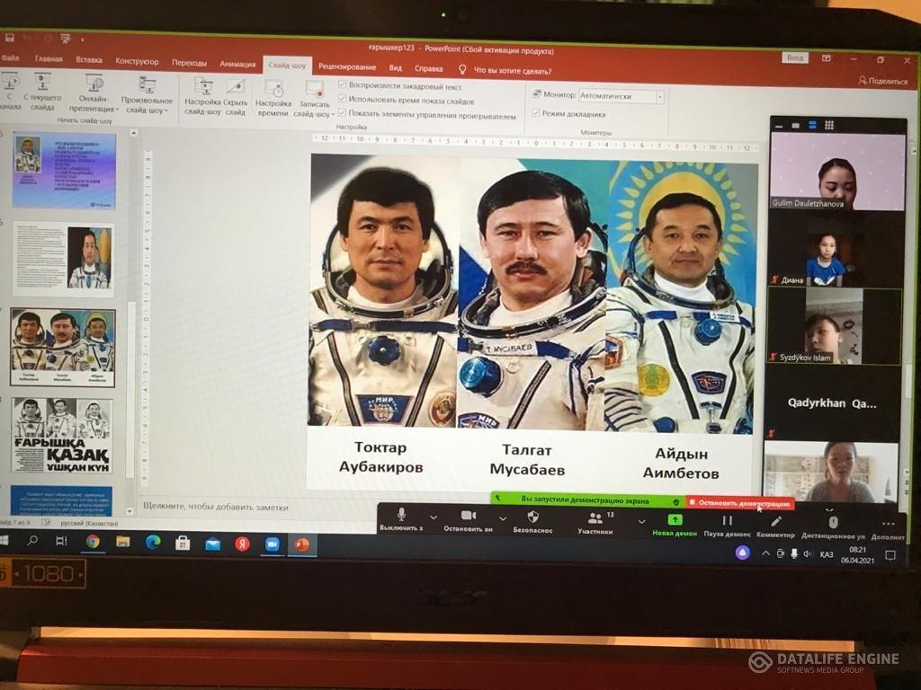Screen dimensions: 921x690
Task: Mute the microphone in Zoom toolbar
Action: (x=401, y=516)
